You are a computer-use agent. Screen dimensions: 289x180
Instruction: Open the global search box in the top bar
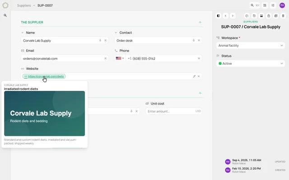(x=255, y=5)
